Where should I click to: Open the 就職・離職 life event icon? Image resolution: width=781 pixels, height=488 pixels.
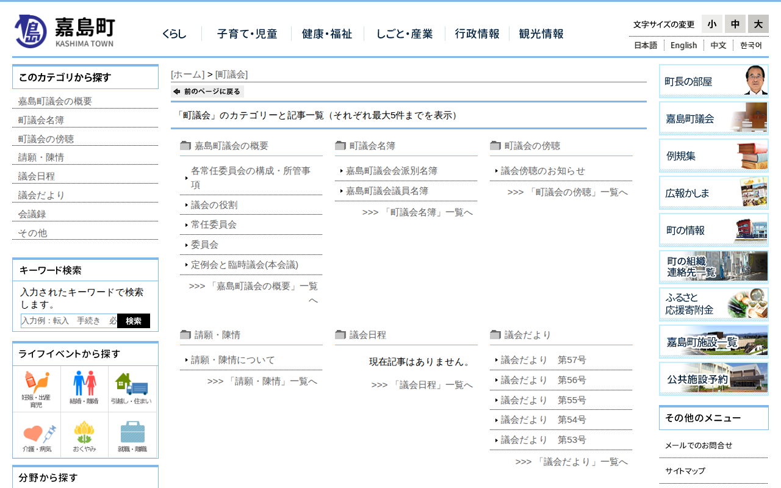coord(132,435)
